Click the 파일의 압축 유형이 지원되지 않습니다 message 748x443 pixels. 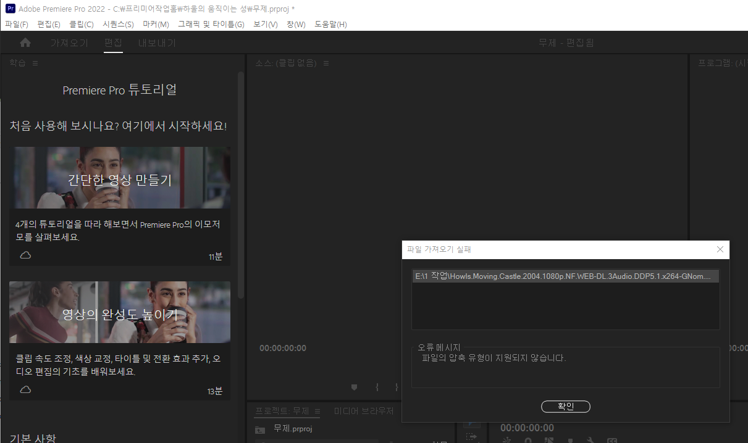coord(494,358)
